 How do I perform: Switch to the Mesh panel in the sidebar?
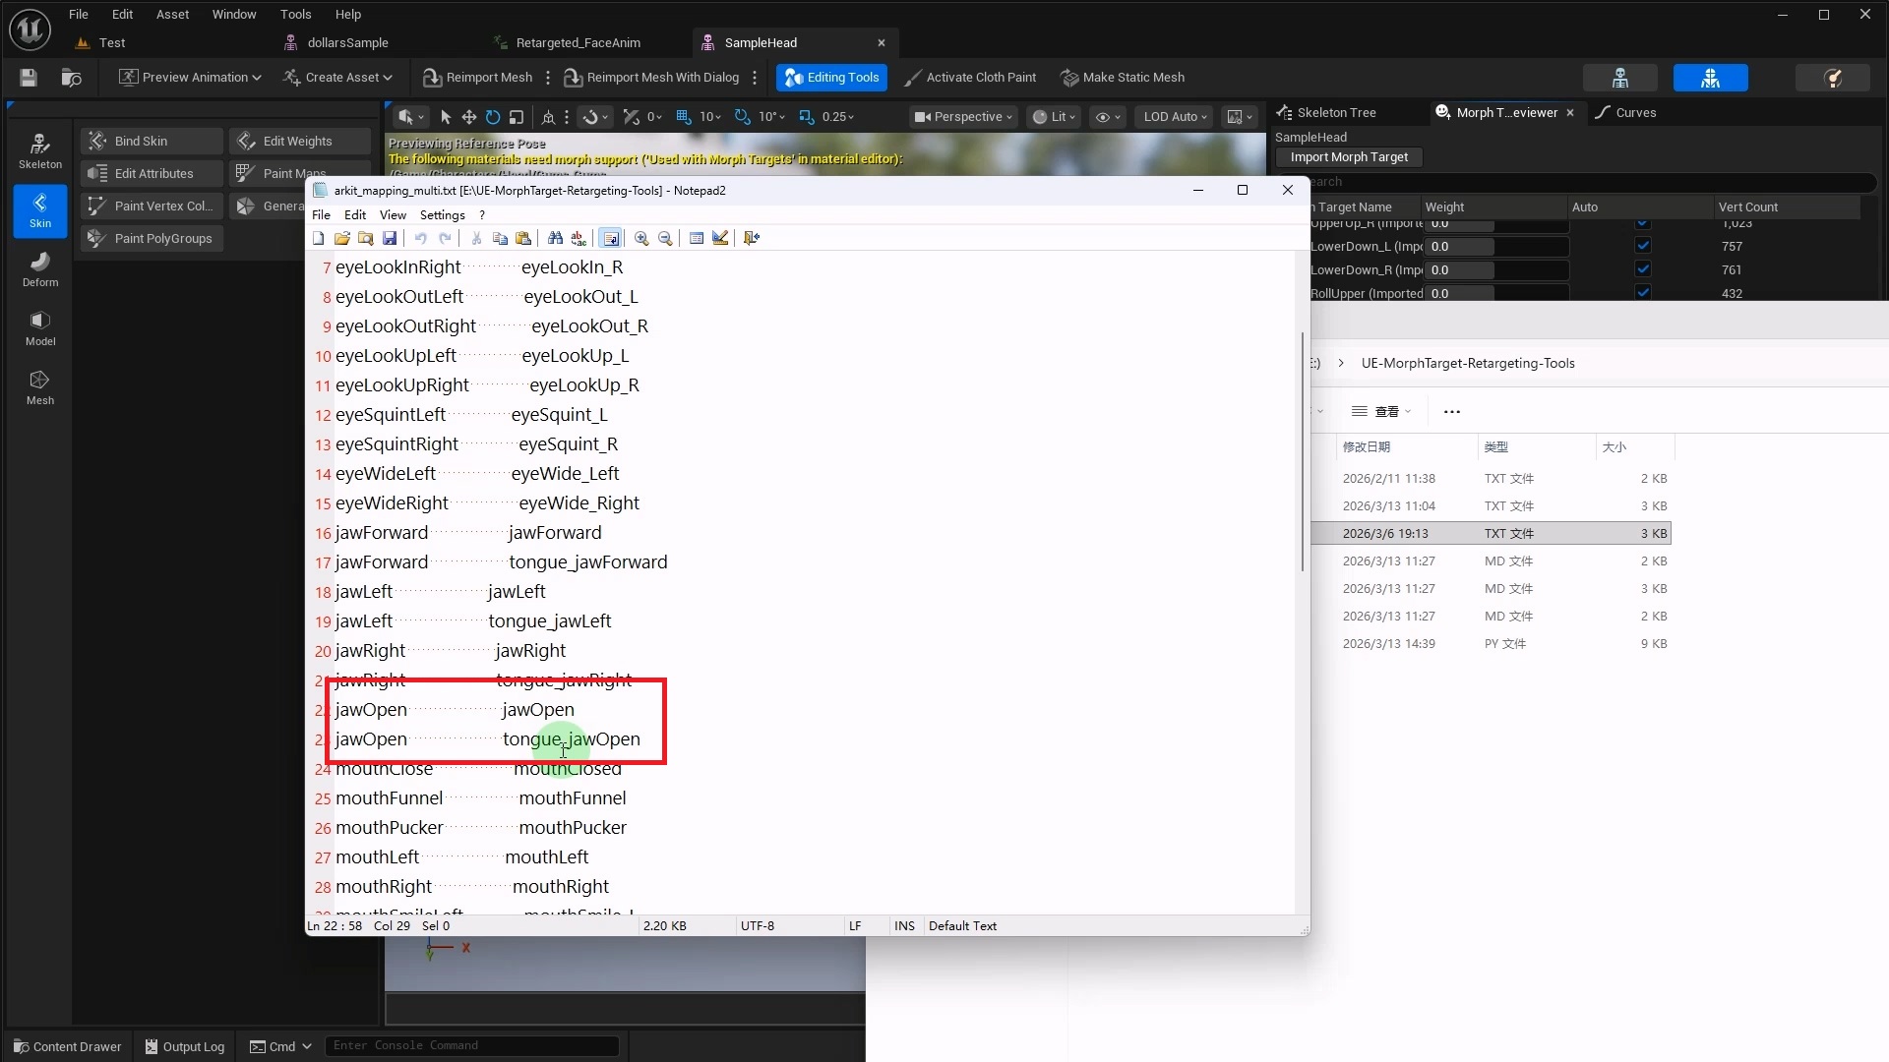[39, 385]
